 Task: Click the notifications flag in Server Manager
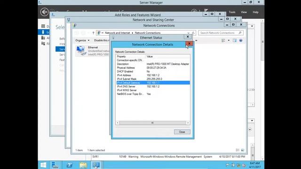pos(206,10)
